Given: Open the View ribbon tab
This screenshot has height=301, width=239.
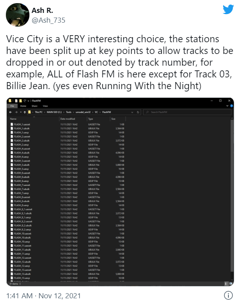Looking at the screenshot, I should click(45, 106).
